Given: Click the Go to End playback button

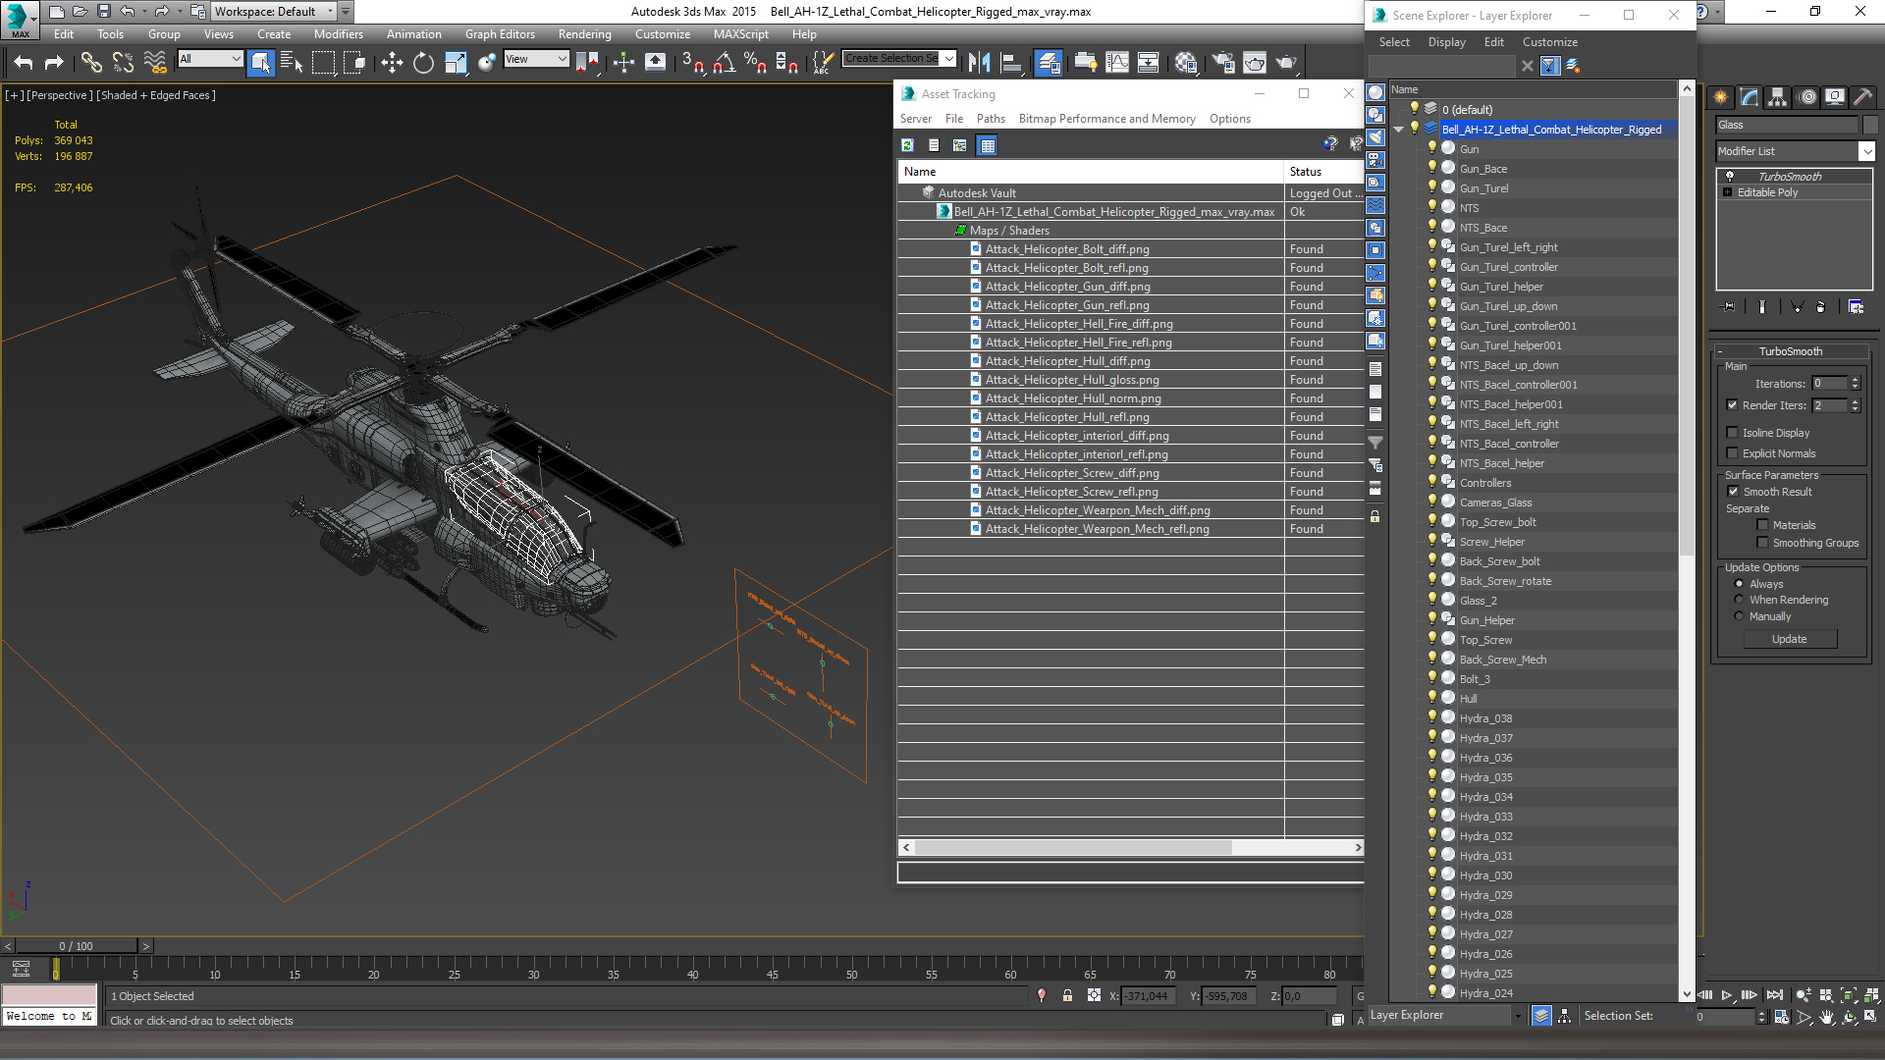Looking at the screenshot, I should (1774, 995).
